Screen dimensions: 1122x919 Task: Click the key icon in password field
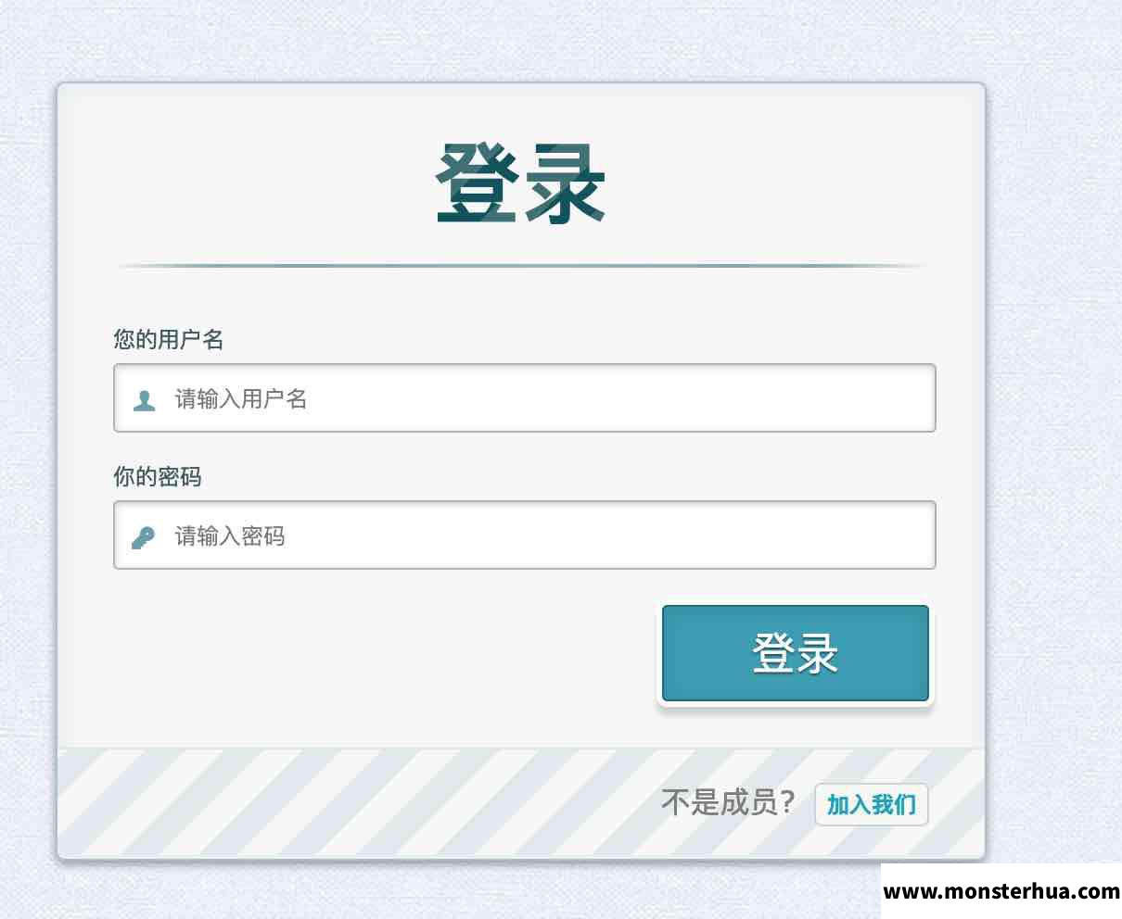point(143,537)
